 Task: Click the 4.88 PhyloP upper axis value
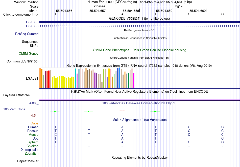[32, 103]
